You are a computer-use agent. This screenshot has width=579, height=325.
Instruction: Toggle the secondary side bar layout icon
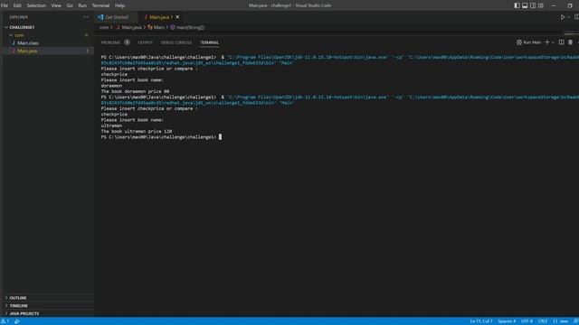(x=533, y=5)
